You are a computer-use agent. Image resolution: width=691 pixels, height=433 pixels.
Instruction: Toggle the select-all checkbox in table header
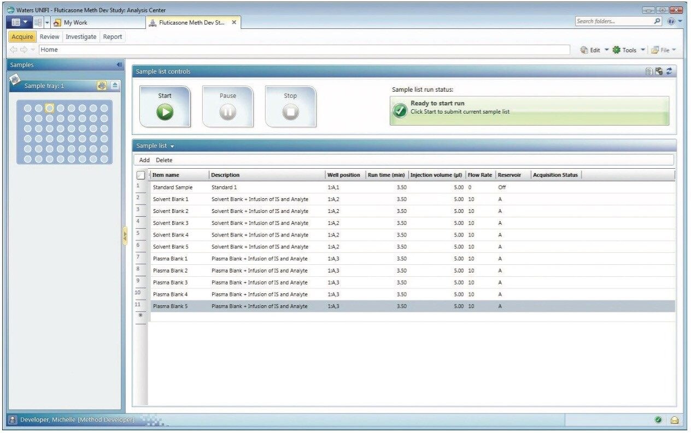tap(140, 175)
